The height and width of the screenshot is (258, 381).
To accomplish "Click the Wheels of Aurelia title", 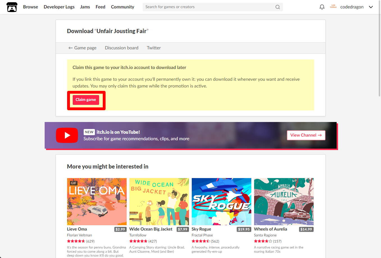I will 270,229.
